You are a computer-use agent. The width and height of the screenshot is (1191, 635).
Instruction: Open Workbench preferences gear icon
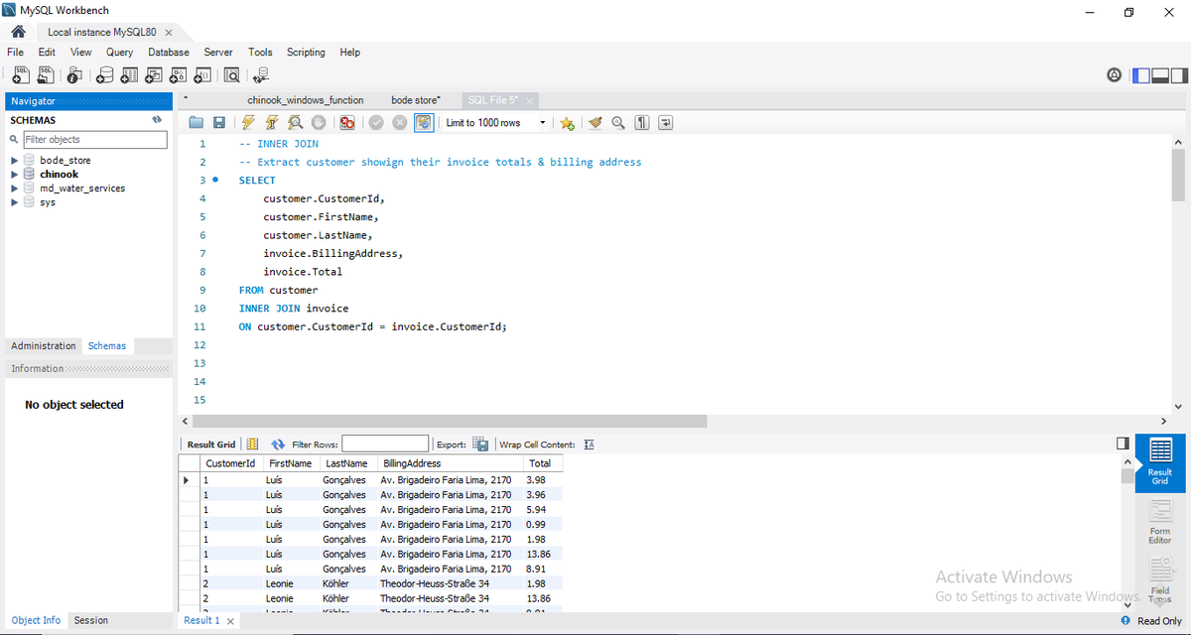click(x=1115, y=75)
